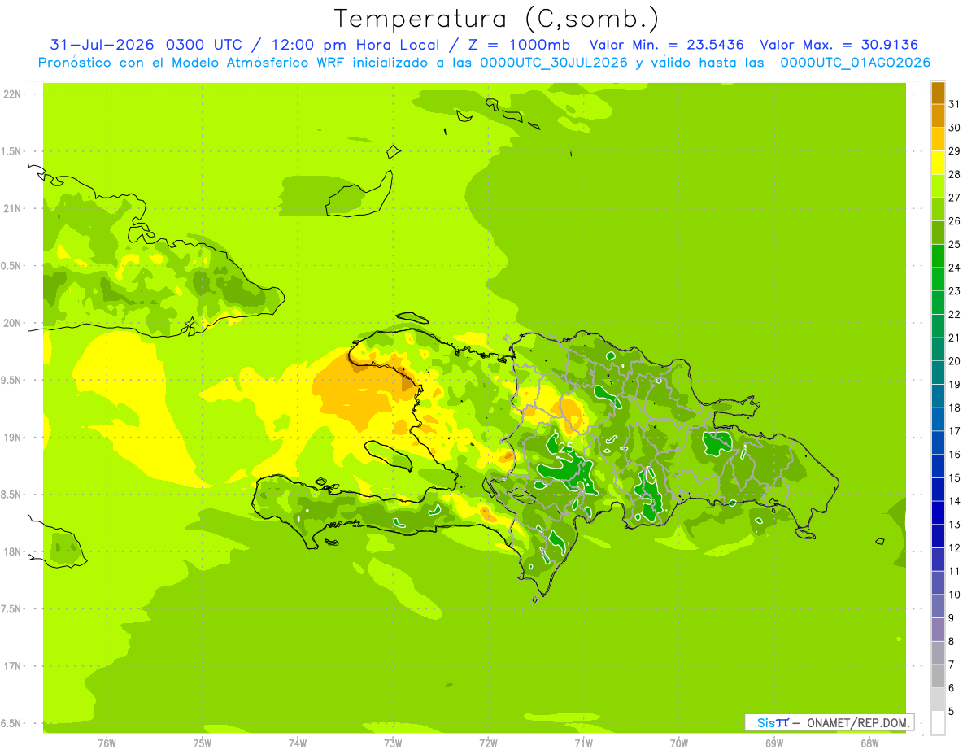Click the '28' legend value

(x=955, y=173)
